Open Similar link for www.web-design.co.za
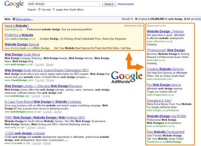201x146 pixels. pyautogui.click(x=50, y=65)
